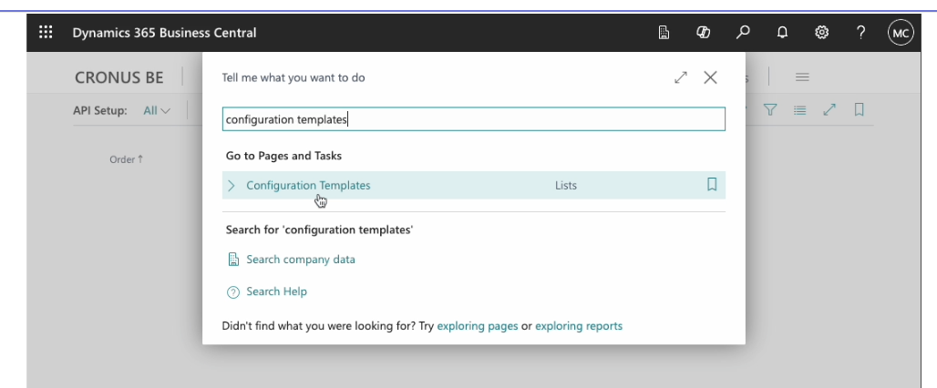Bookmark the background list page

859,110
